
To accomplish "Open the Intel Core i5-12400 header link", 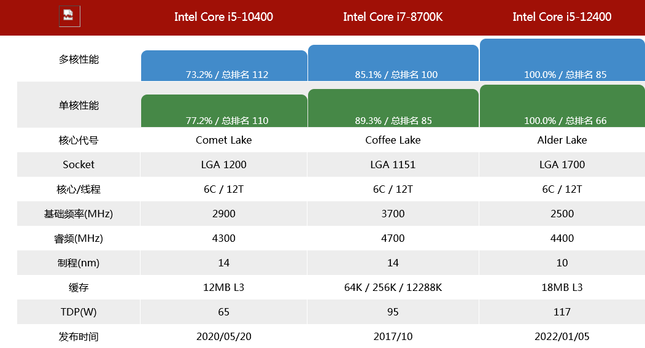I will [562, 17].
